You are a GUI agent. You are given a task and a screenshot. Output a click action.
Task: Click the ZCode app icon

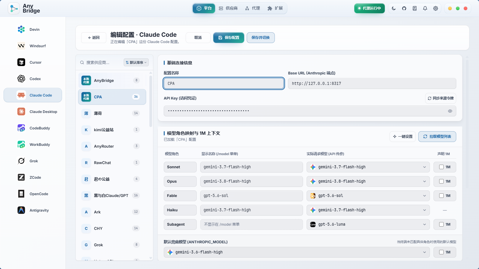tap(21, 177)
